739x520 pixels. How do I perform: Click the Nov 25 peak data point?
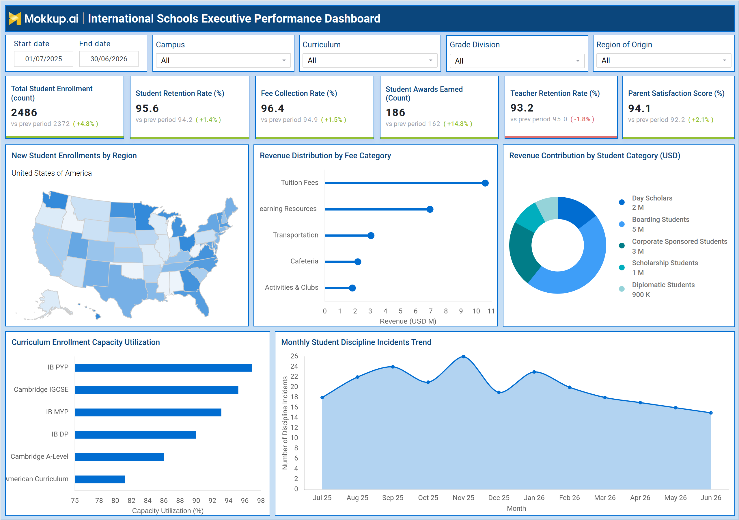point(464,357)
